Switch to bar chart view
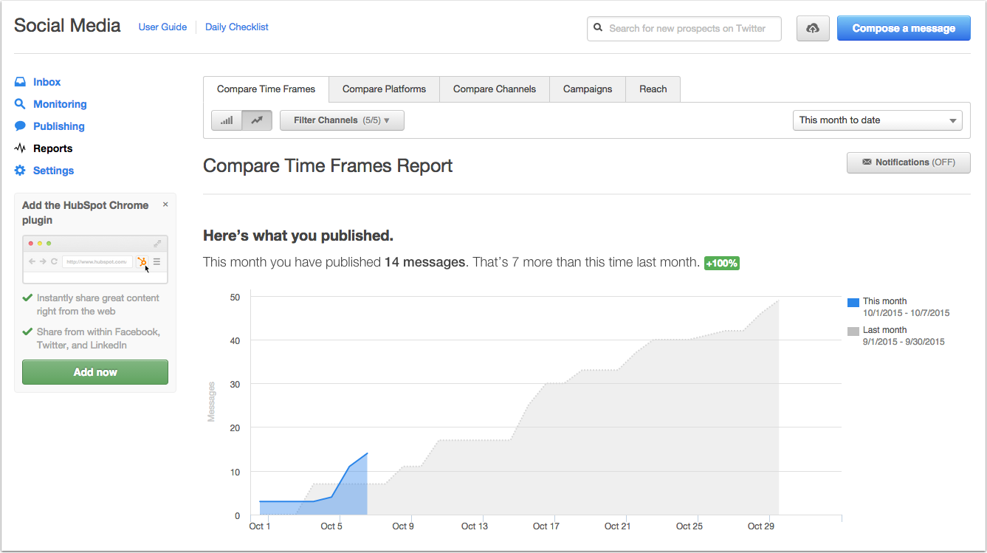This screenshot has height=553, width=987. coord(227,120)
